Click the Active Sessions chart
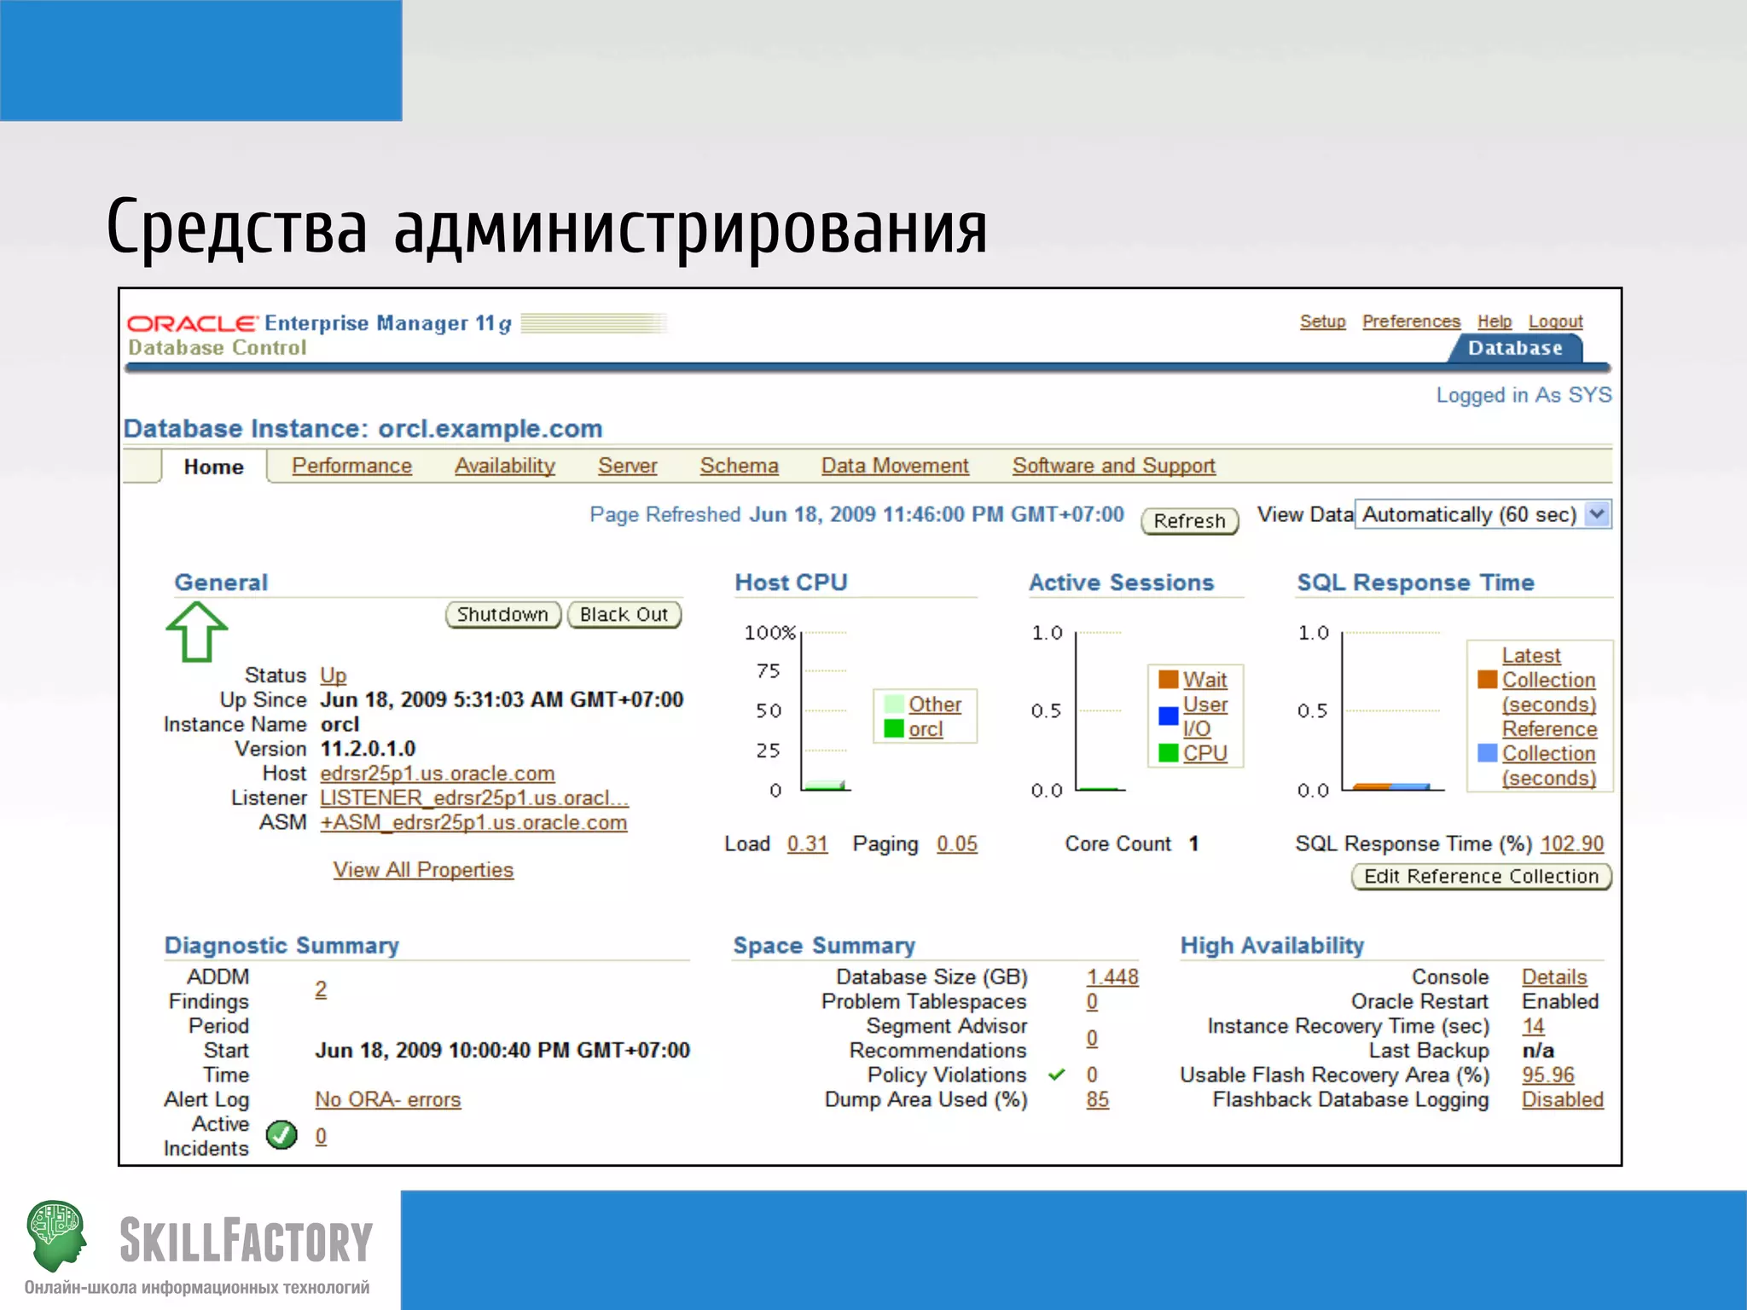This screenshot has height=1310, width=1747. pyautogui.click(x=1080, y=710)
